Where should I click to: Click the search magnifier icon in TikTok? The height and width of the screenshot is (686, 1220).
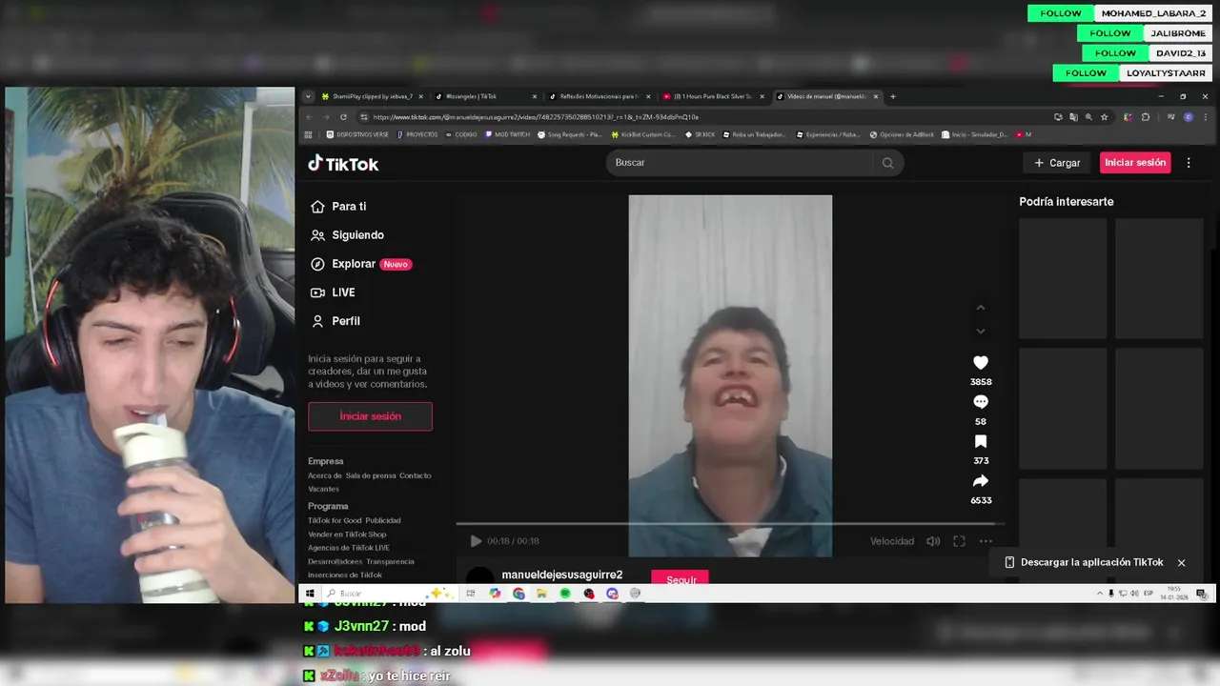[x=887, y=163]
